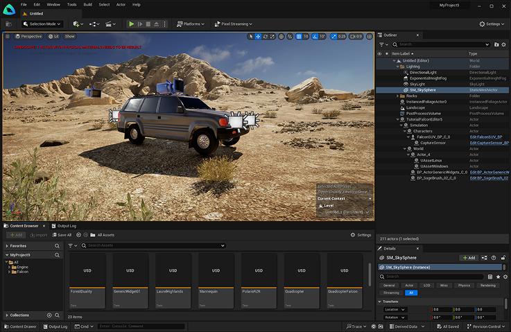Click the Save All button in Content Browser

62,235
